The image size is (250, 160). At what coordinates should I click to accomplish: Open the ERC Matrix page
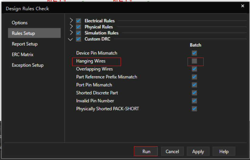pyautogui.click(x=22, y=55)
